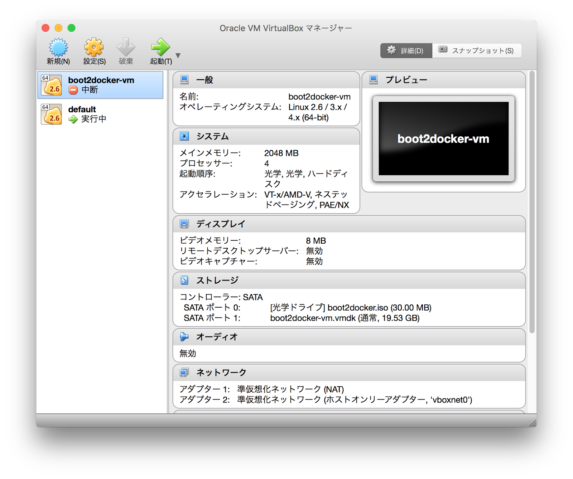Screen dimensions: 573x479
Task: Click the aborted (中断) status icon
Action: pos(73,90)
